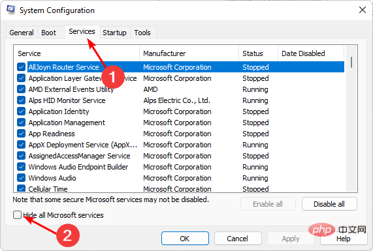Toggle the Hide all Microsoft services checkbox
373x251 pixels.
[17, 215]
